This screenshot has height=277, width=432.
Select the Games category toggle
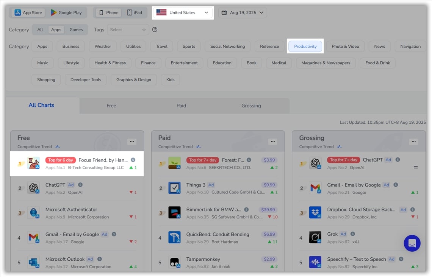click(x=76, y=30)
